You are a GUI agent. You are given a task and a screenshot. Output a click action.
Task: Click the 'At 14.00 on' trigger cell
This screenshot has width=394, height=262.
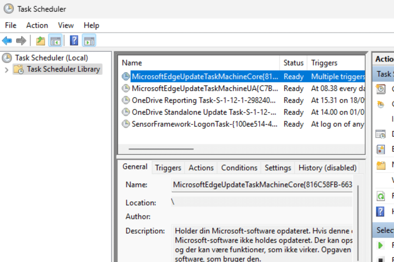[x=338, y=112]
